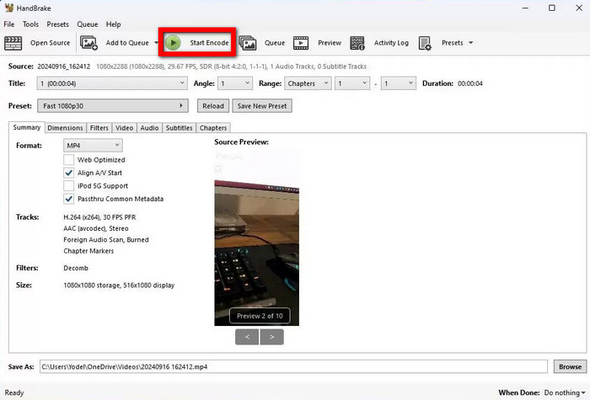590x400 pixels.
Task: Click the AAC (avcodec), Stereo track text
Action: tap(96, 228)
